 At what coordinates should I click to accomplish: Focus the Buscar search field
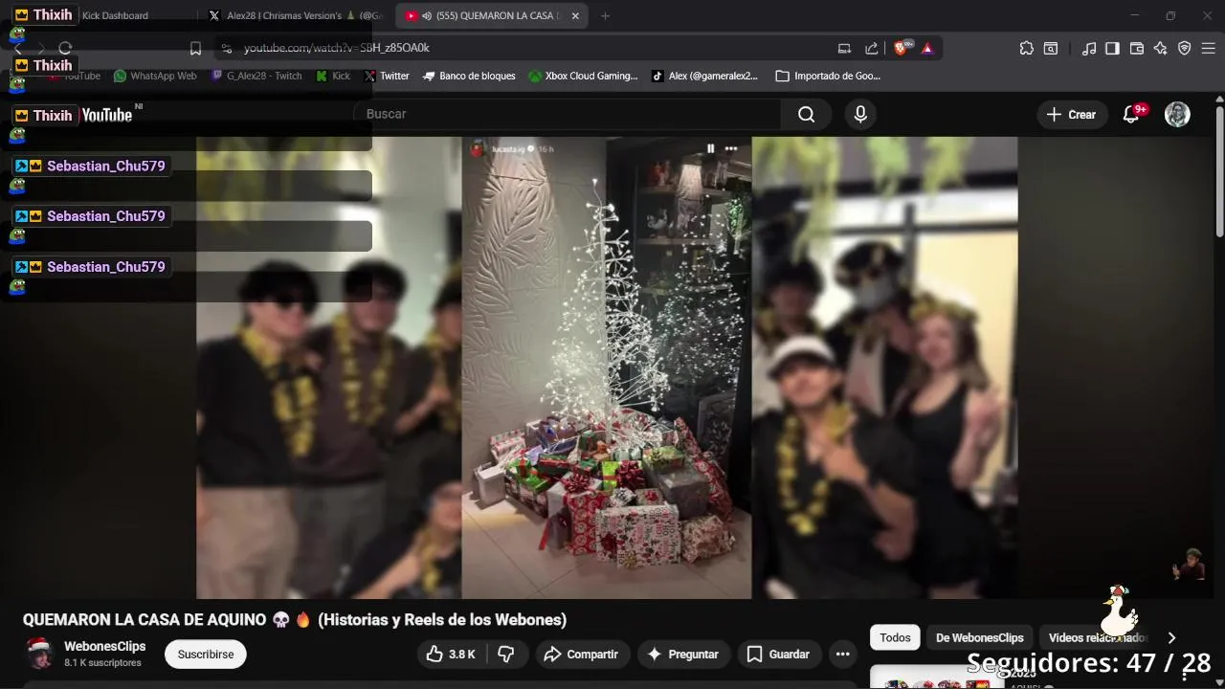pos(569,114)
